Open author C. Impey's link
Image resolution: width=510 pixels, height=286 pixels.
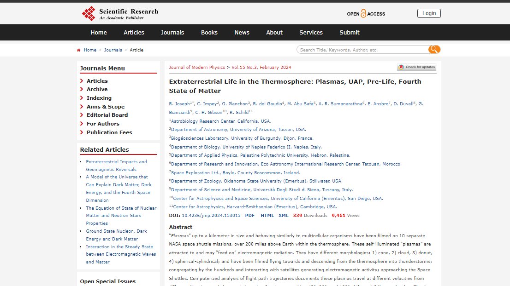207,104
